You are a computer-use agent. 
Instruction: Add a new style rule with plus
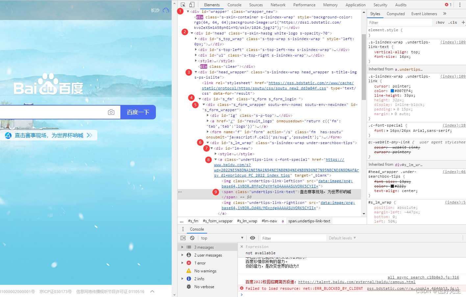click(463, 22)
